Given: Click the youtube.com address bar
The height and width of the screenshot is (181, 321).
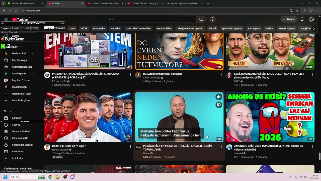Looking at the screenshot, I should pos(155,11).
